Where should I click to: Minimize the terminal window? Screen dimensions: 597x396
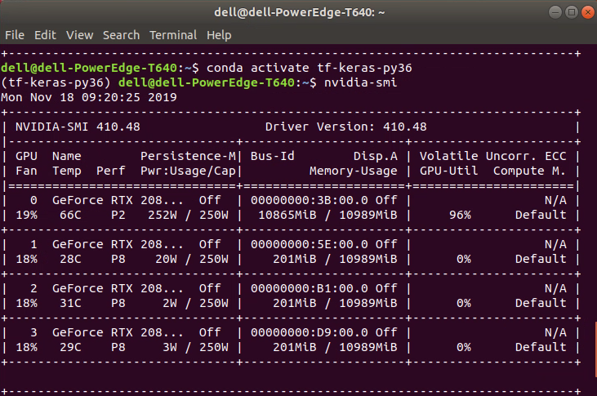click(x=555, y=12)
